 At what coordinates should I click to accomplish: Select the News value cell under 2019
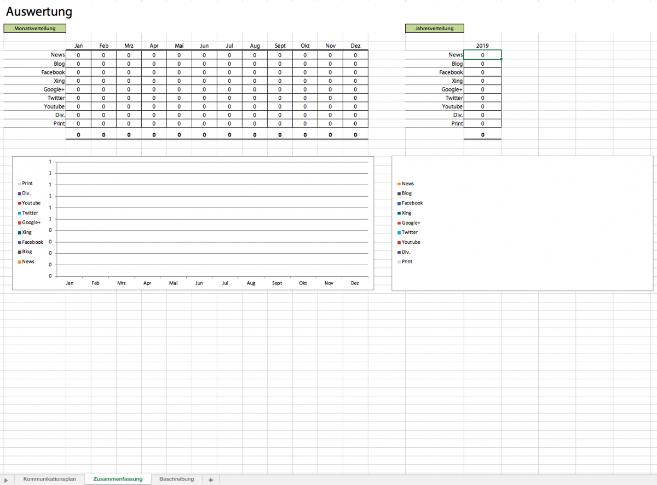tap(482, 55)
